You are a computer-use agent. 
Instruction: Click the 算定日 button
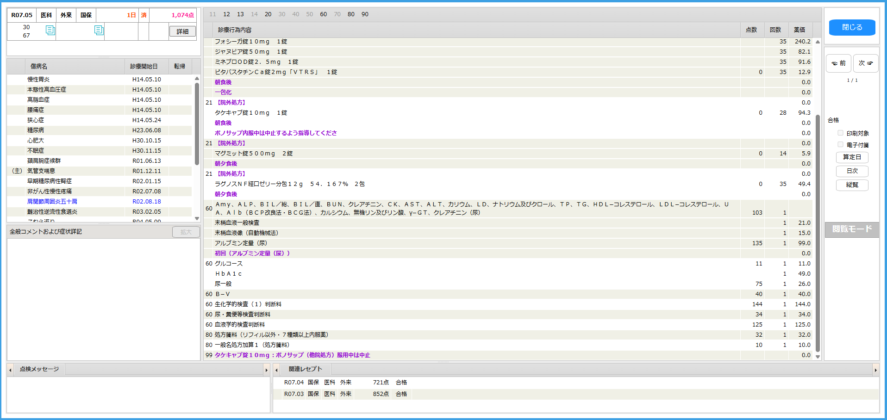[x=852, y=157]
